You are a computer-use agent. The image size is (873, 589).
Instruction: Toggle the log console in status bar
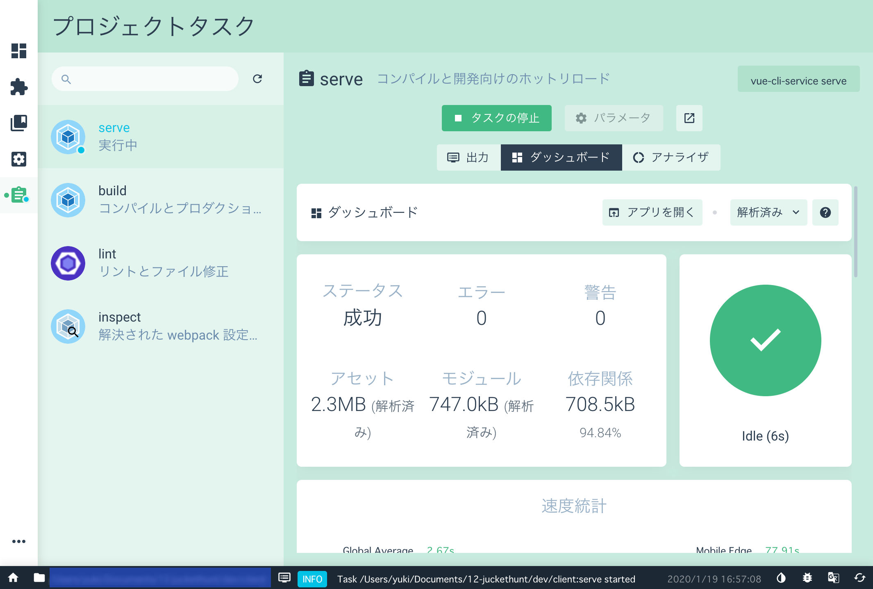284,578
